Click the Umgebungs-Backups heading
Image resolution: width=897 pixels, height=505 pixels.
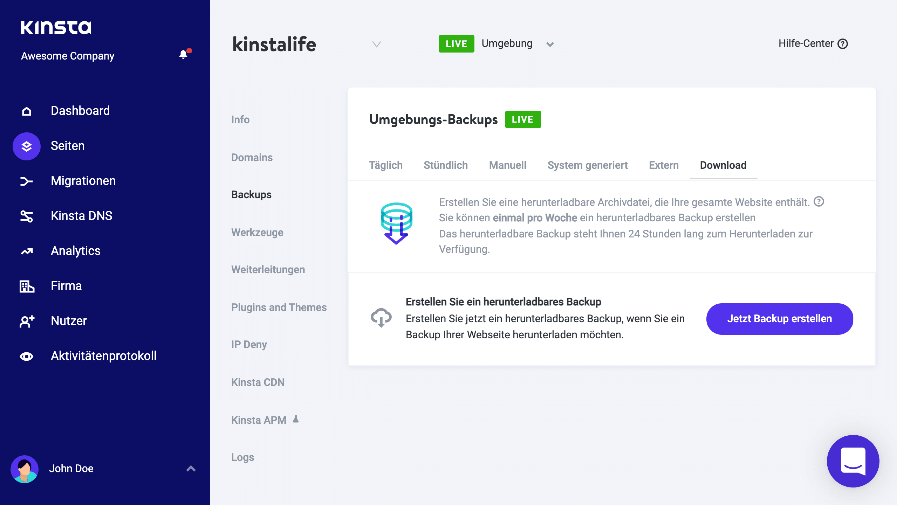[x=433, y=120]
